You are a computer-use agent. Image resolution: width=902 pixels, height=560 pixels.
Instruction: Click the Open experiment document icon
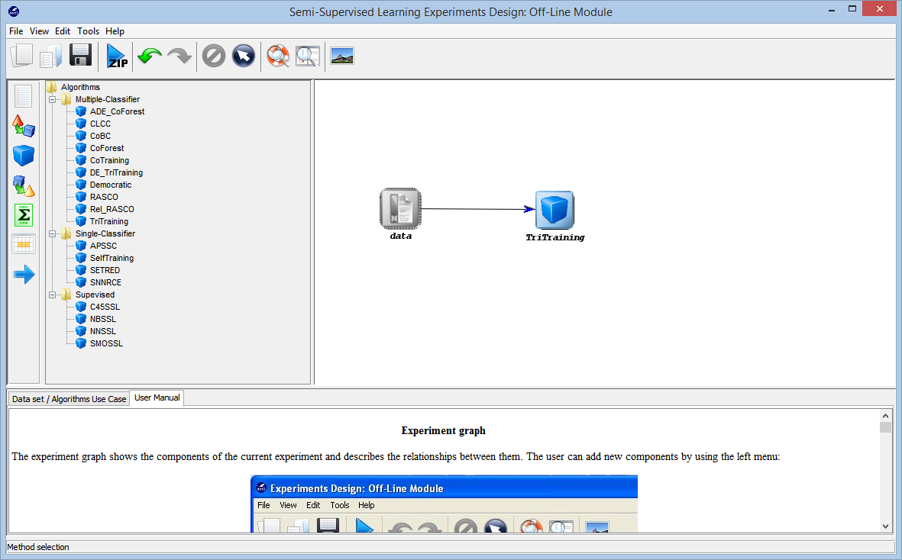(x=50, y=56)
